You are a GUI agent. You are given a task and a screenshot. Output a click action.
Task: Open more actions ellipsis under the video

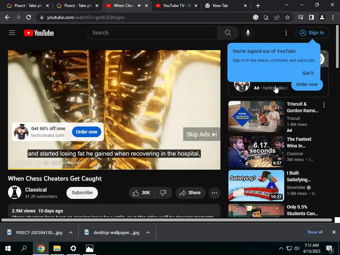[214, 193]
